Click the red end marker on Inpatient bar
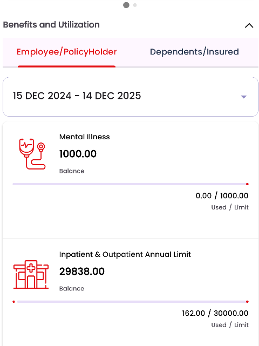 (x=247, y=302)
